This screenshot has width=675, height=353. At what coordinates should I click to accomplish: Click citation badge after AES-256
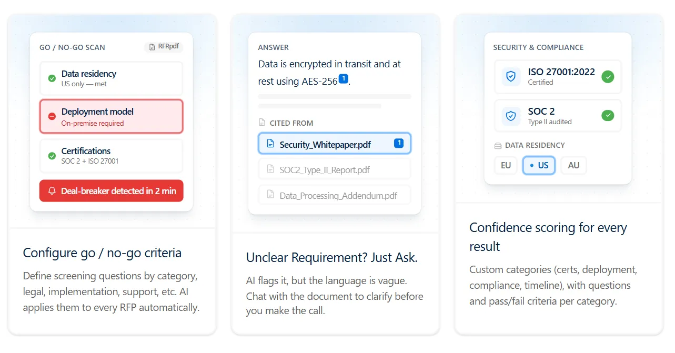343,79
